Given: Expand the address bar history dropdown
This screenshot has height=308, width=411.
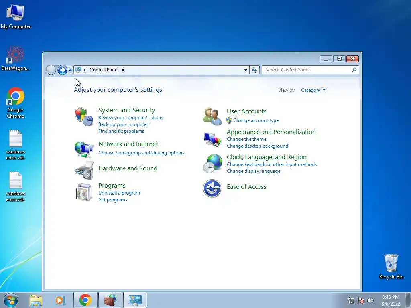Looking at the screenshot, I should point(245,70).
